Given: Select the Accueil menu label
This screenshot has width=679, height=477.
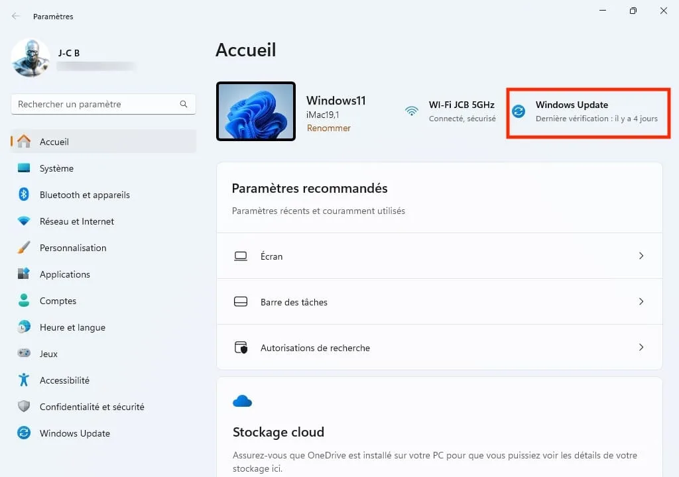Looking at the screenshot, I should pyautogui.click(x=54, y=142).
